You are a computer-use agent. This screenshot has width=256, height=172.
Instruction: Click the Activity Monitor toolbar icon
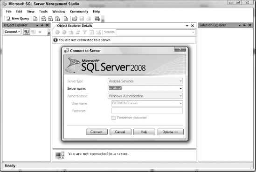97,19
